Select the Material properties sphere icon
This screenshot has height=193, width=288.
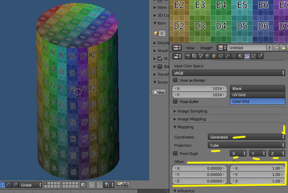point(240,56)
